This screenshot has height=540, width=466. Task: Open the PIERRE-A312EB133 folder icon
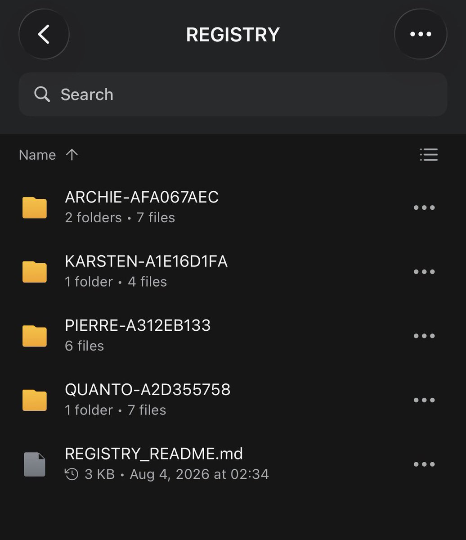pos(35,336)
